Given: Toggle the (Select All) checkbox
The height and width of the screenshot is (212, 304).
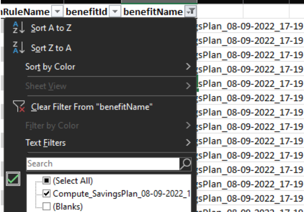Looking at the screenshot, I should (x=46, y=181).
